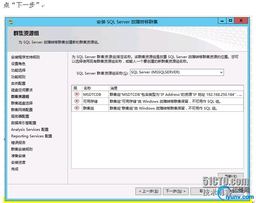Click the red stop icon in MSDTCDB row
This screenshot has height=203, width=256.
click(77, 94)
